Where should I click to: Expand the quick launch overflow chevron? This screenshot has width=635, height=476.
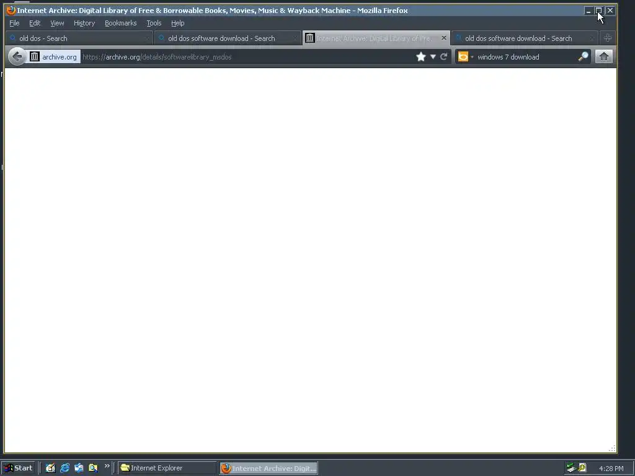click(x=107, y=466)
